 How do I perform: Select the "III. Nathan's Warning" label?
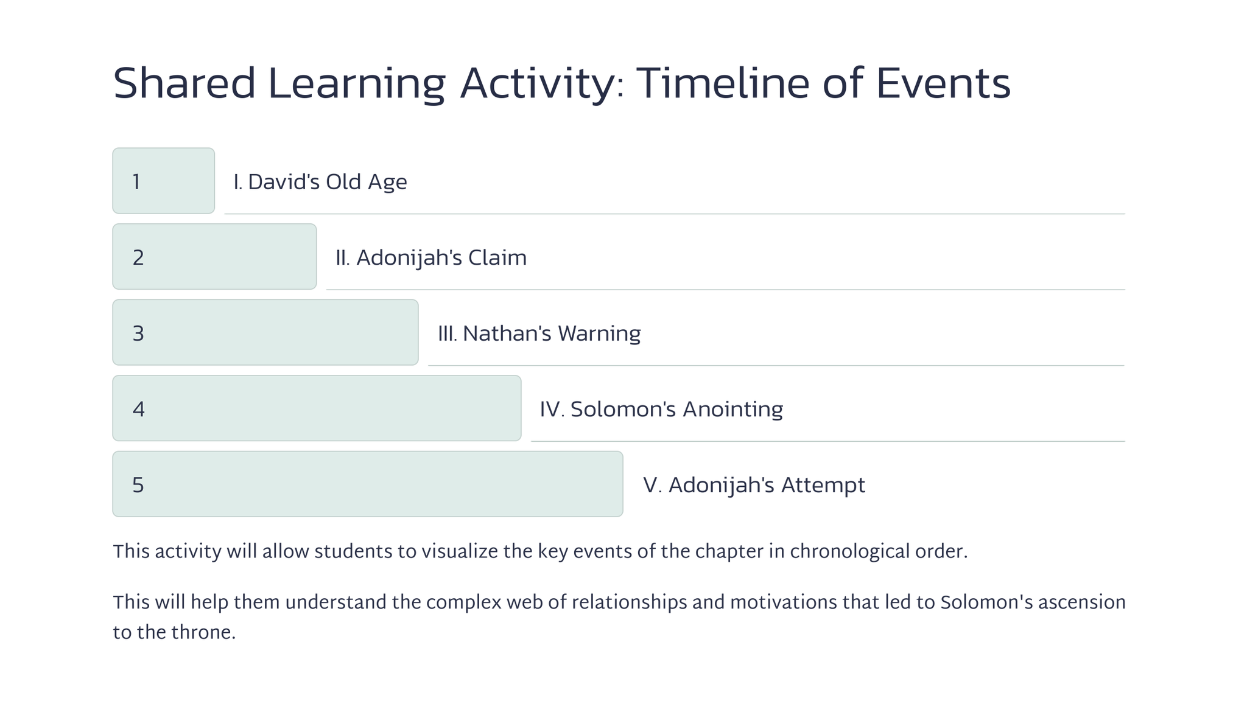pos(539,333)
